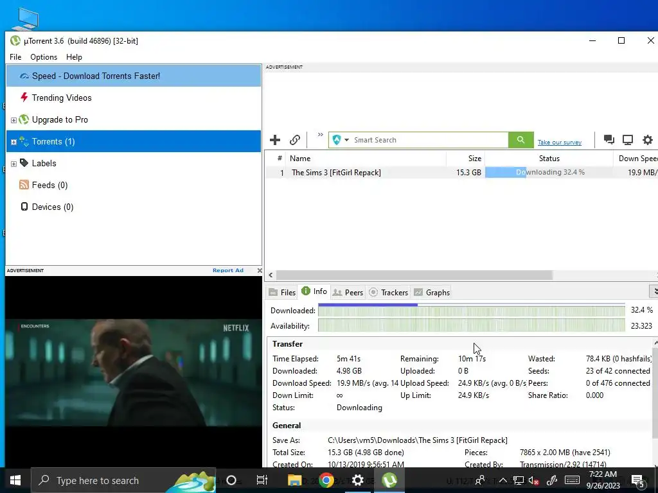Click the left arrow of the horizontal scrollbar
The image size is (658, 493).
pyautogui.click(x=271, y=275)
